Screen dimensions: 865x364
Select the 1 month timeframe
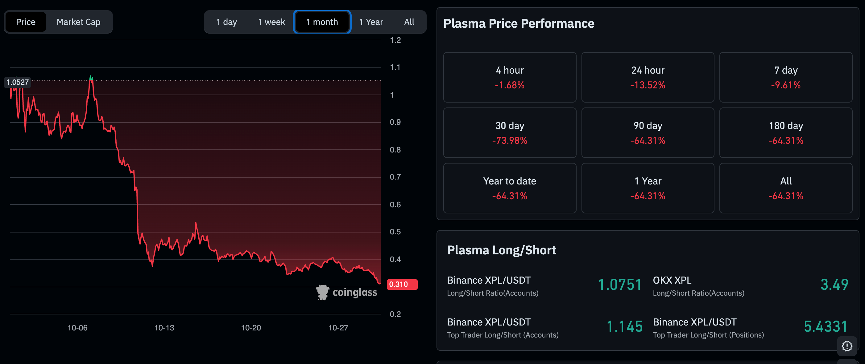(x=322, y=22)
